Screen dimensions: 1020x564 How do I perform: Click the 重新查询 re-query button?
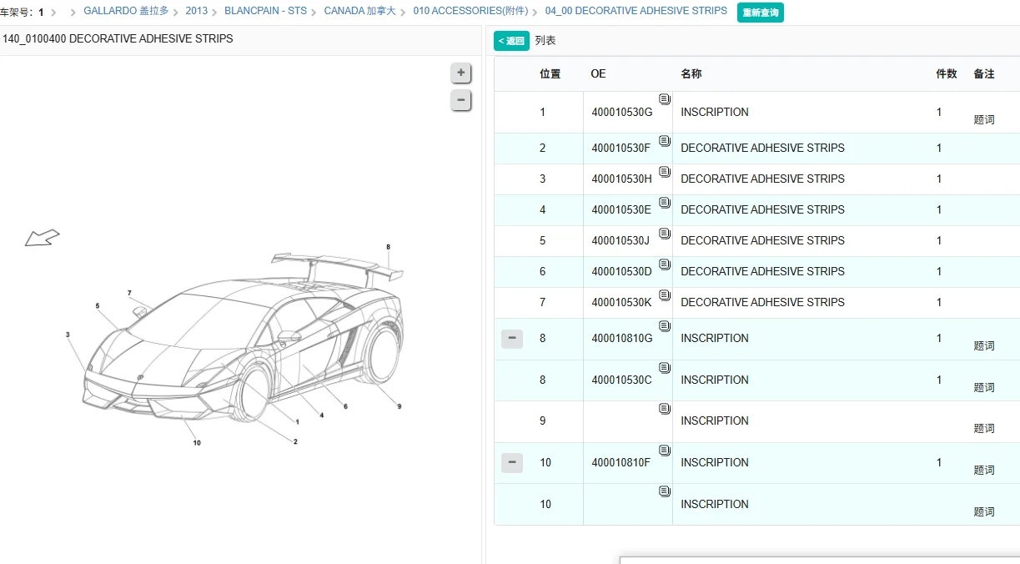(761, 13)
